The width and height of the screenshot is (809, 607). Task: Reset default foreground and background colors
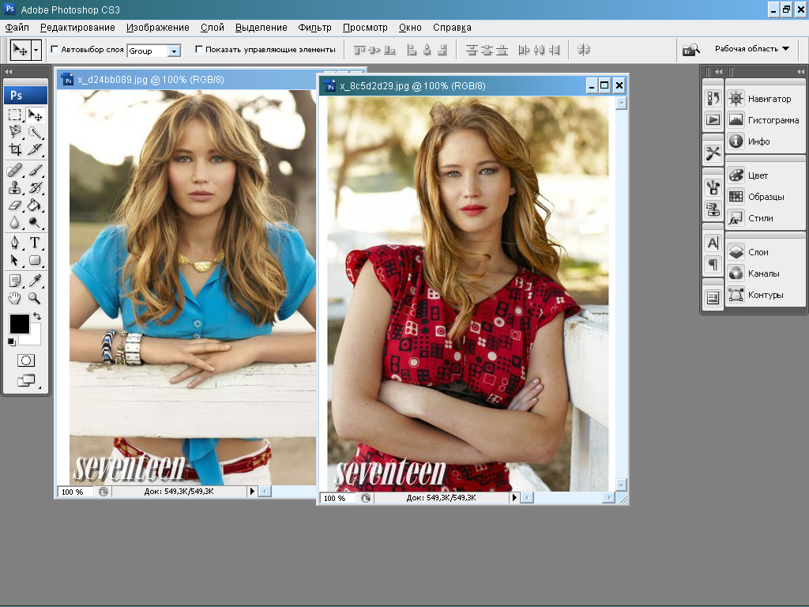[11, 341]
